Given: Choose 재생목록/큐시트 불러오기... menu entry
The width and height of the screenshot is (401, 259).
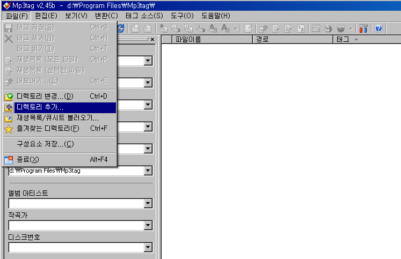Looking at the screenshot, I should (60, 118).
